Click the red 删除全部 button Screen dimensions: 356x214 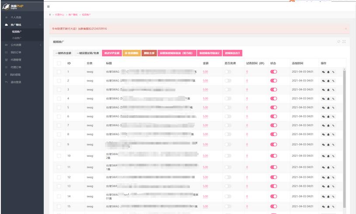149,53
